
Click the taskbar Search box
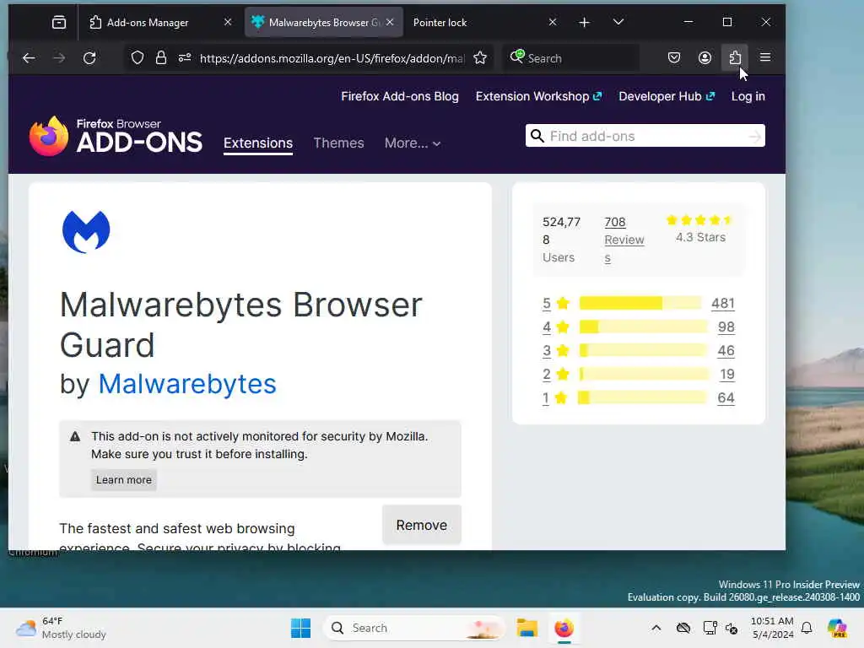coord(413,628)
